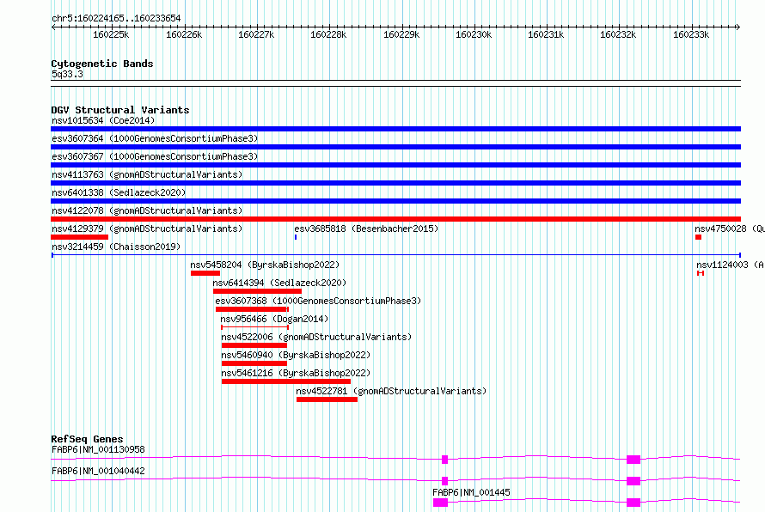Click the Cytogenetic Bands track title
This screenshot has width=765, height=512.
pos(102,64)
